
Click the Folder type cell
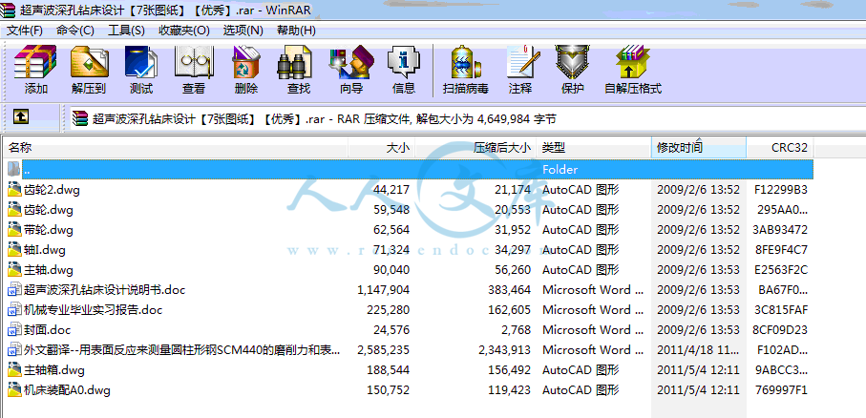pos(560,170)
